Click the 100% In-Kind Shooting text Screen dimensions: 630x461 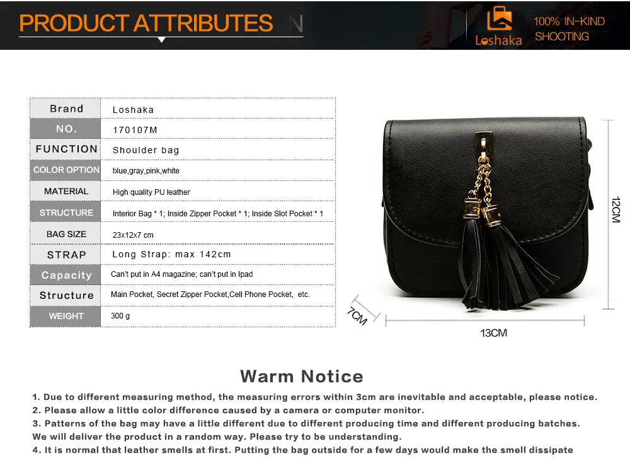pos(568,29)
